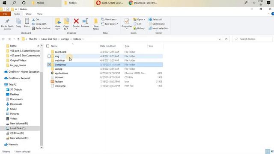Click Pin to Quick access icon
Image resolution: width=274 pixels, height=154 pixels.
point(7,24)
